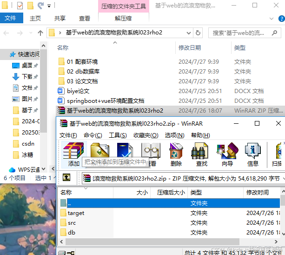
Task: Click the properties checkmark icon in quick access toolbar
Action: point(20,6)
